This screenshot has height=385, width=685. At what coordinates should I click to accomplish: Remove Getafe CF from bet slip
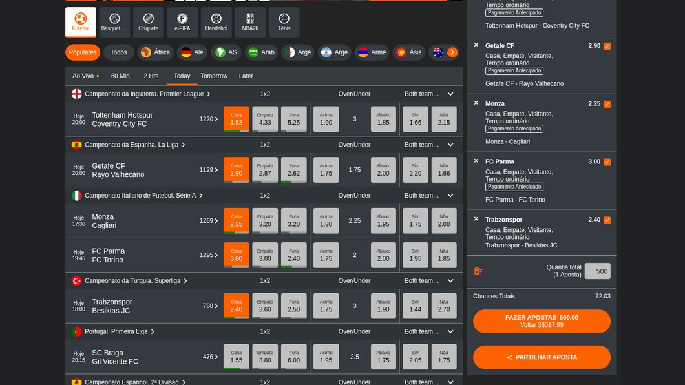[476, 45]
